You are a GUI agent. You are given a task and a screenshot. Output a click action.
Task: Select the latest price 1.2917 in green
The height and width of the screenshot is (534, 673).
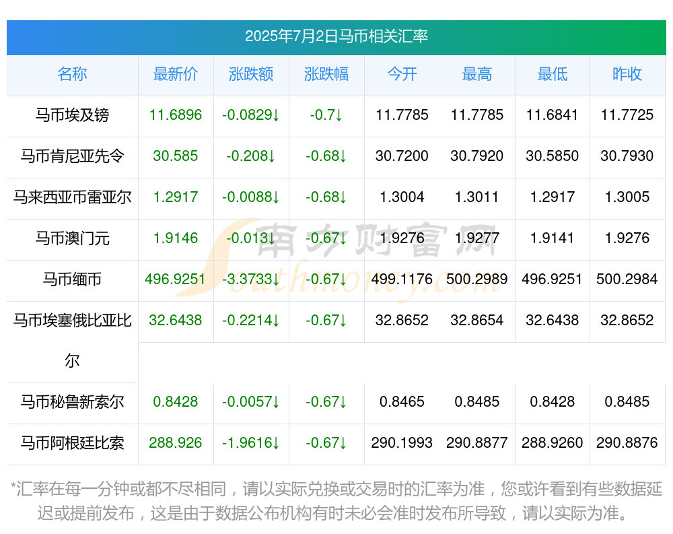(176, 197)
